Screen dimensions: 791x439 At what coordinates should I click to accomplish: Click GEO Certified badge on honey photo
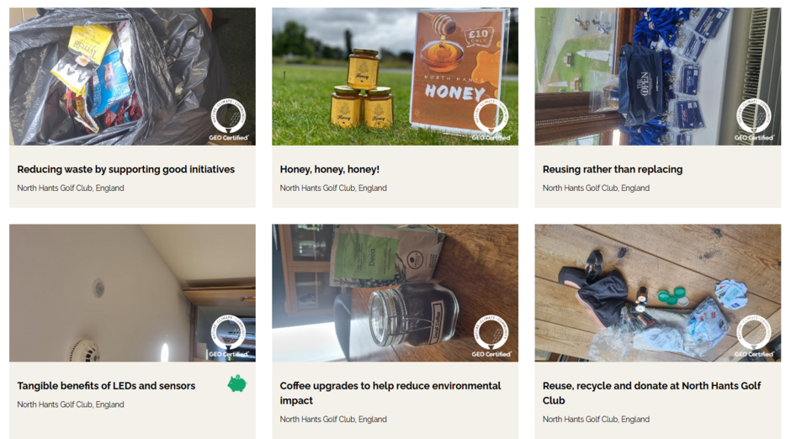point(491,120)
